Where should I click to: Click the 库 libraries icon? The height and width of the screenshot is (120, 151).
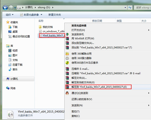click(x=8, y=46)
